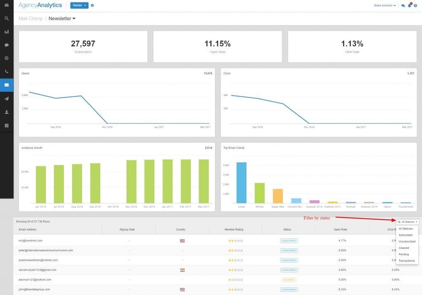Click the Apple Mail bar in email clients chart
The image size is (422, 295).
tap(278, 196)
